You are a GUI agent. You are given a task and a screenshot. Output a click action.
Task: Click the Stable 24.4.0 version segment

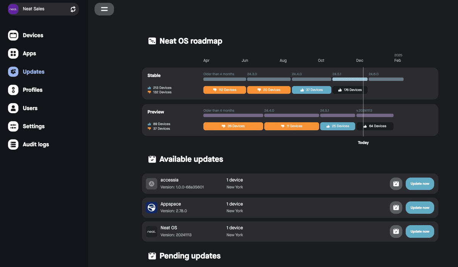pyautogui.click(x=311, y=79)
